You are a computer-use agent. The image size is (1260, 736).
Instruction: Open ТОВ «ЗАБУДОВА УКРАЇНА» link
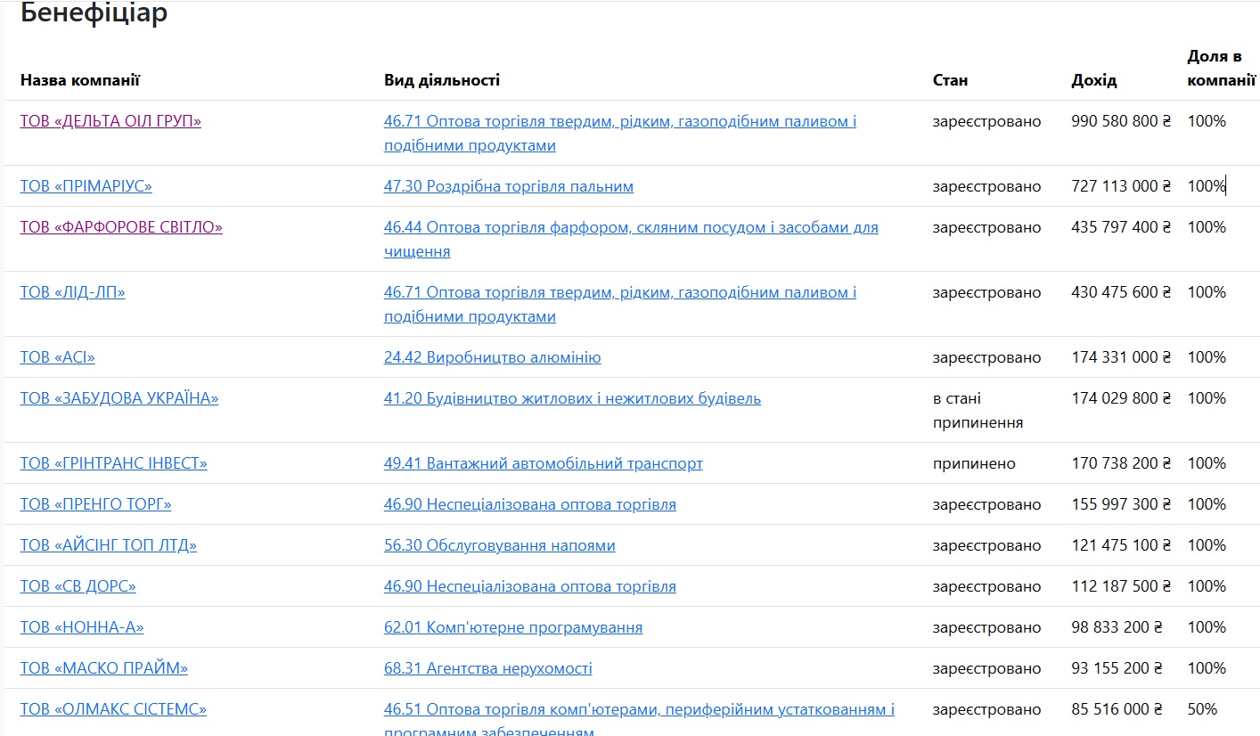(x=119, y=398)
